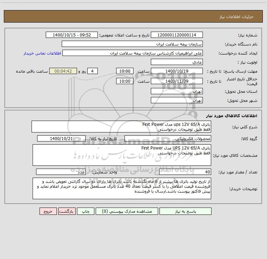This screenshot has width=267, height=259.
Task: Click label تاریخ و ساعت اعلان عمومی
Action: (x=124, y=35)
